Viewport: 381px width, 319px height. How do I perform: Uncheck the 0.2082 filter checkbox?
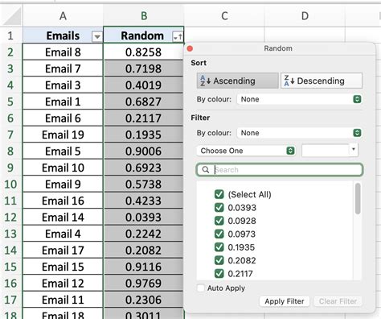pyautogui.click(x=219, y=260)
